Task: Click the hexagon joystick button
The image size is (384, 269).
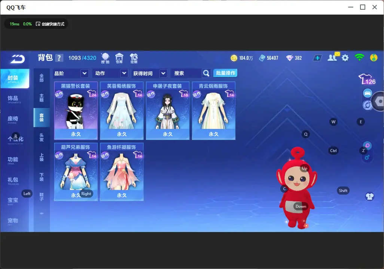Action: [x=378, y=101]
